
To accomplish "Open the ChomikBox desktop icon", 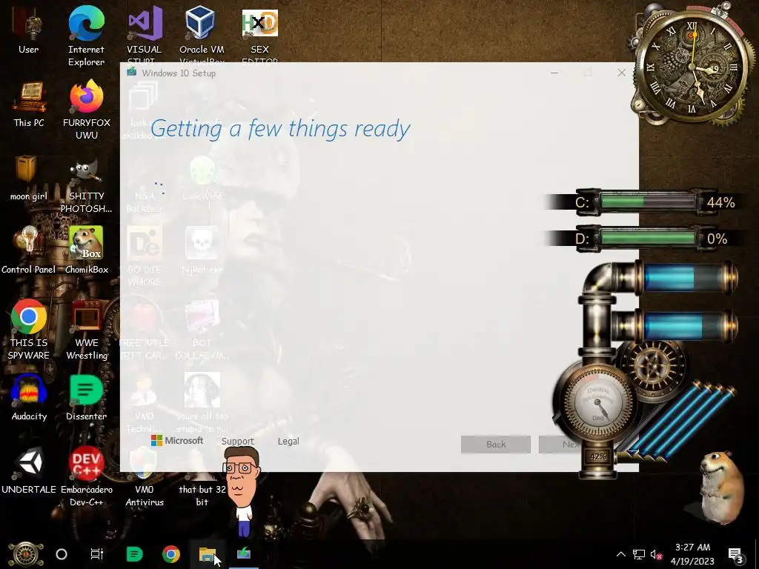I will [x=87, y=250].
